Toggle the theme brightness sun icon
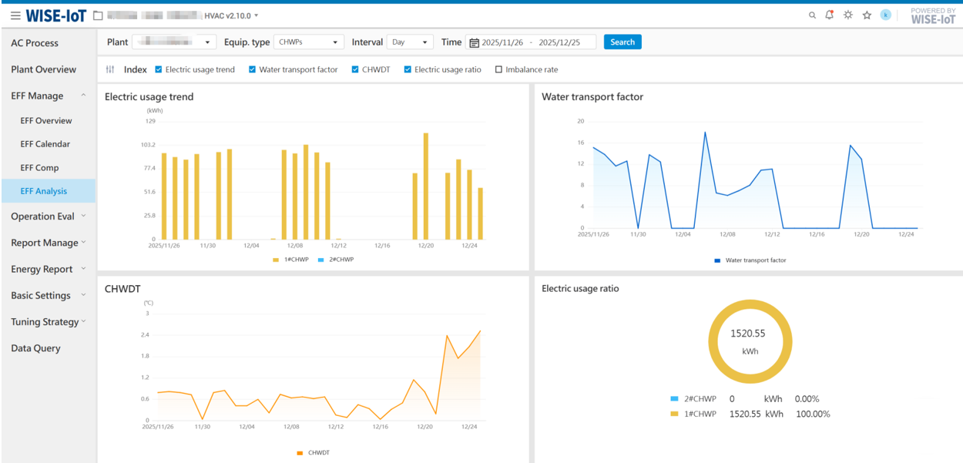This screenshot has height=463, width=963. tap(848, 15)
